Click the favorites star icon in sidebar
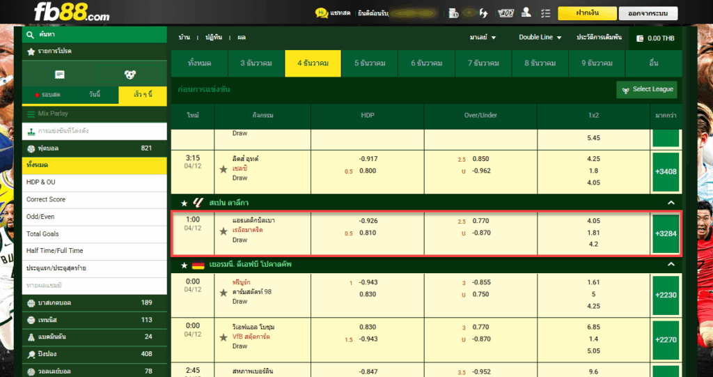Image resolution: width=713 pixels, height=377 pixels. [31, 52]
